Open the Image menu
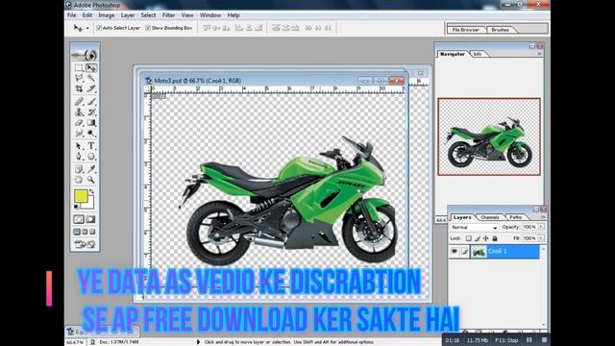 107,15
